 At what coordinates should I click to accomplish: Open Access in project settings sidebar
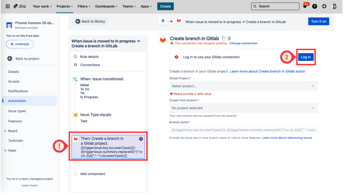[14, 81]
